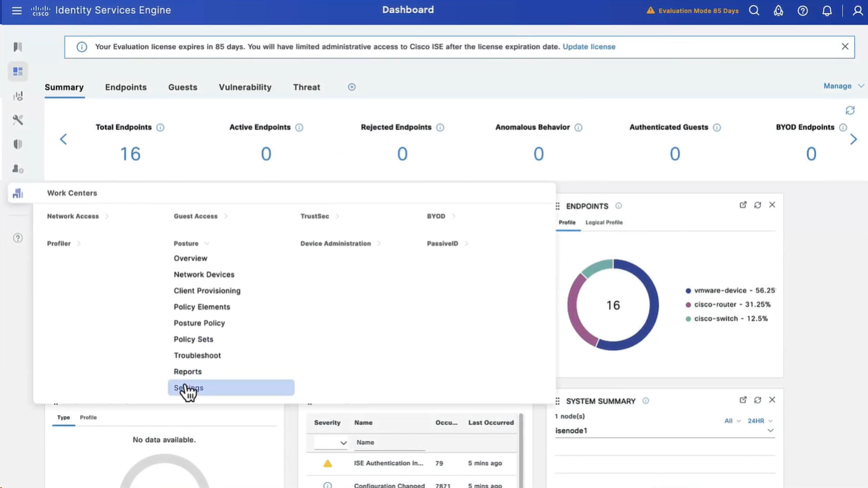Click Client Provisioning in Posture menu
This screenshot has height=488, width=868.
pyautogui.click(x=207, y=291)
